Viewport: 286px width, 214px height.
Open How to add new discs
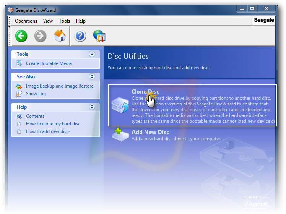(48, 131)
